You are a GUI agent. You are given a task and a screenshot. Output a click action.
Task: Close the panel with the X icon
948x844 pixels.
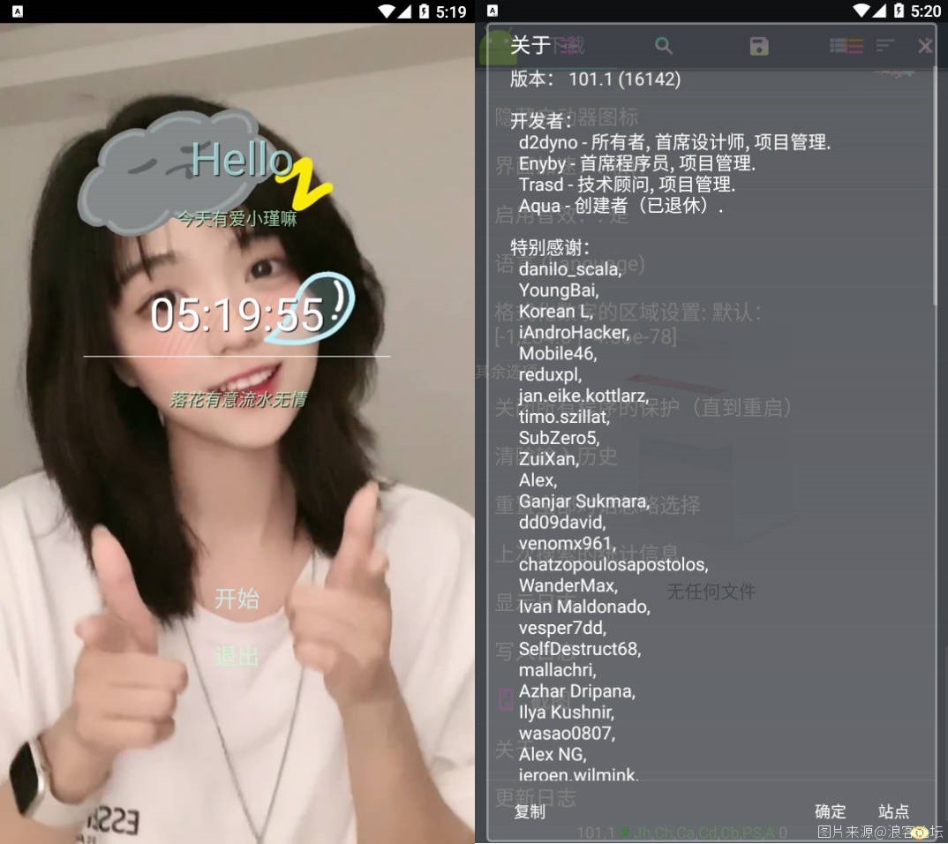coord(925,46)
